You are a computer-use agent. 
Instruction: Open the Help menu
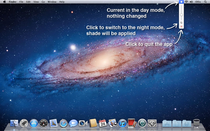tap(62, 2)
